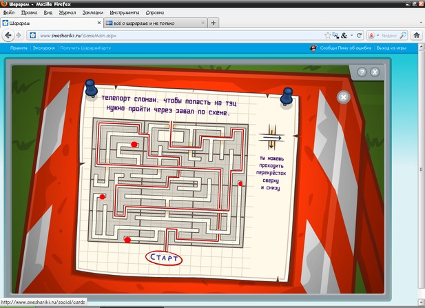Click the Yandex search input field
Viewport: 425px width, 308px height.
coord(389,35)
